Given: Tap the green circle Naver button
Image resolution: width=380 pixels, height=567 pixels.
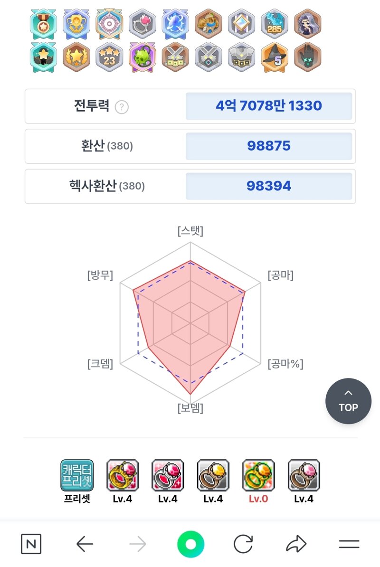Looking at the screenshot, I should pyautogui.click(x=190, y=544).
